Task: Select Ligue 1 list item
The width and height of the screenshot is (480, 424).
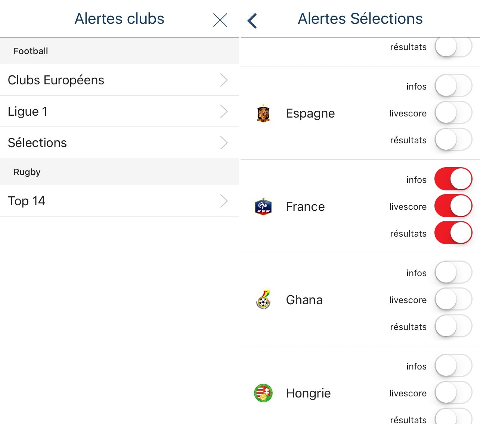Action: (120, 111)
